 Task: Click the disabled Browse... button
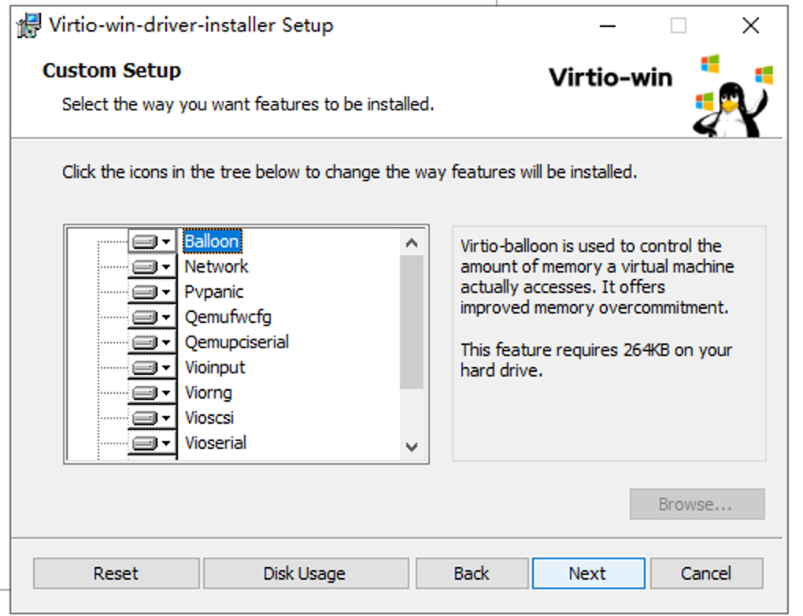point(697,504)
